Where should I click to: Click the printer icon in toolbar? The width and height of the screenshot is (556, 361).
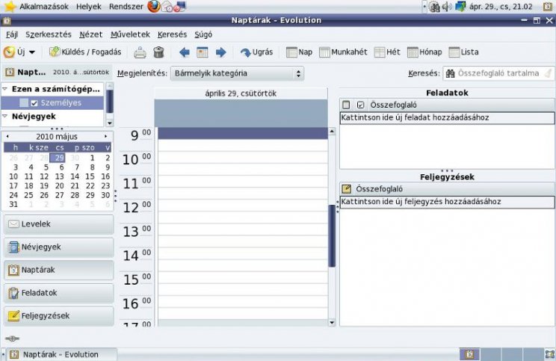click(x=140, y=52)
